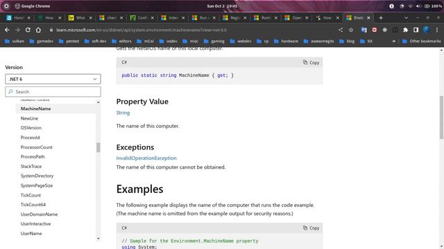Select TickCount64 in the sidebar
Screen dimensions: 444x249
(x=33, y=205)
